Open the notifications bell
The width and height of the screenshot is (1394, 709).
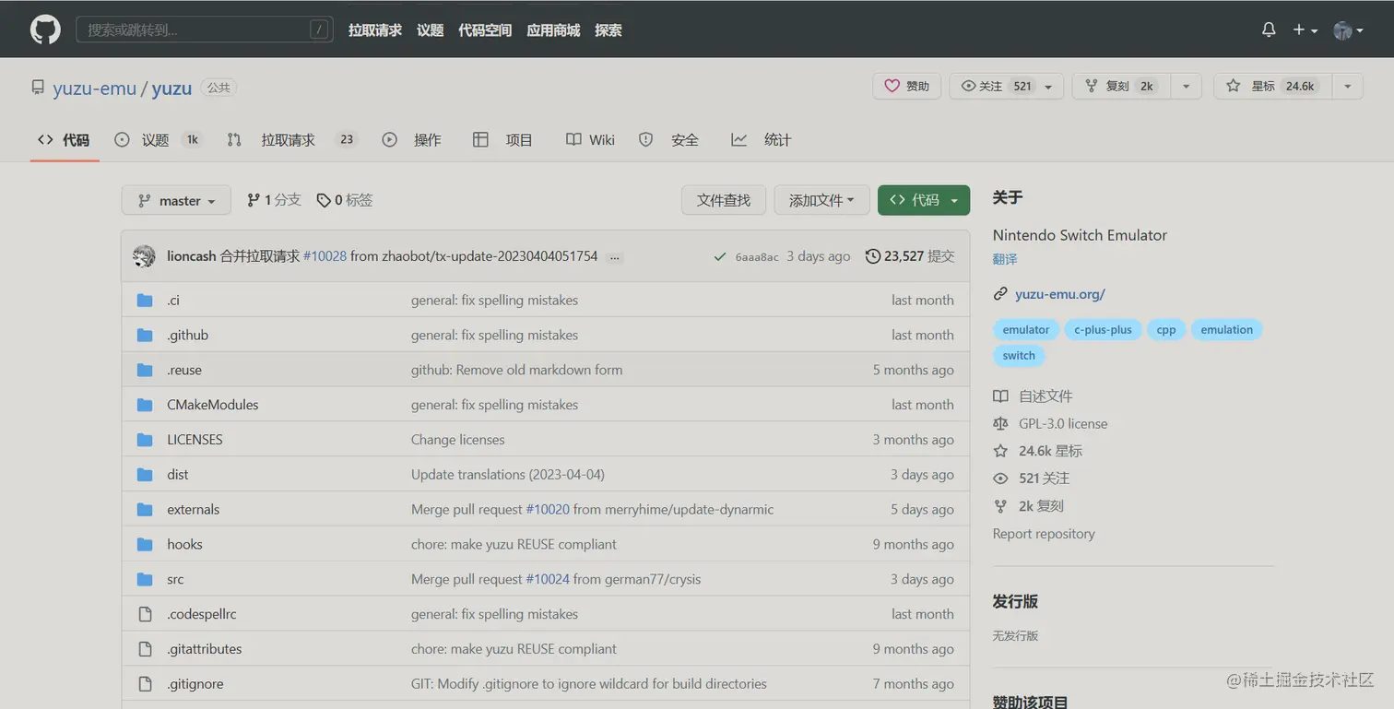(x=1269, y=30)
